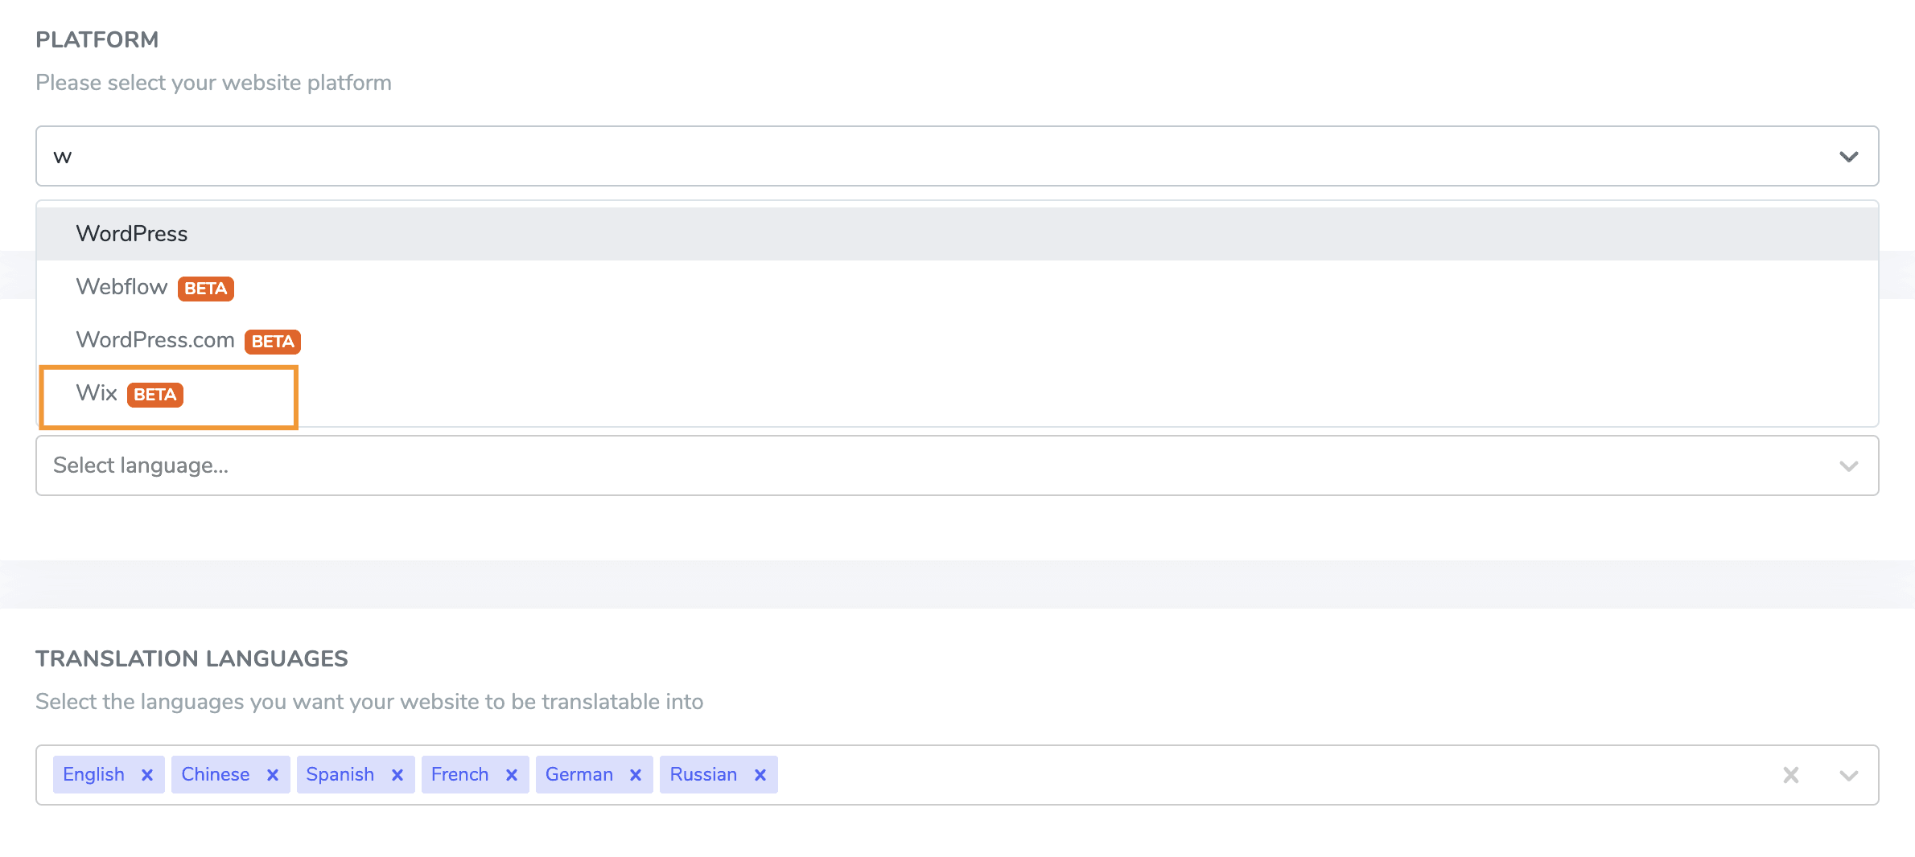Expand the translation languages dropdown chevron
The height and width of the screenshot is (857, 1915).
(x=1849, y=776)
